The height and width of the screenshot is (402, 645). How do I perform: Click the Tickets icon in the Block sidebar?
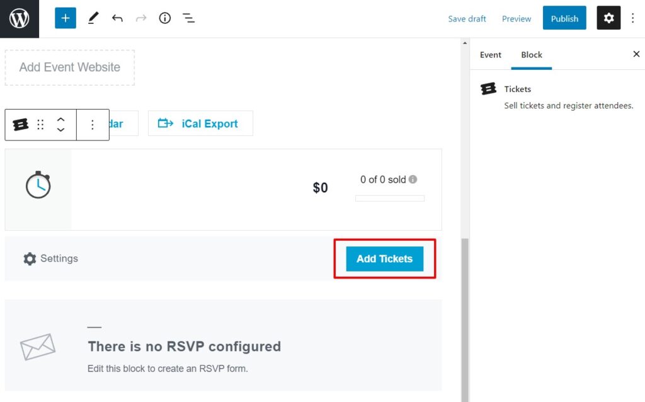click(489, 89)
